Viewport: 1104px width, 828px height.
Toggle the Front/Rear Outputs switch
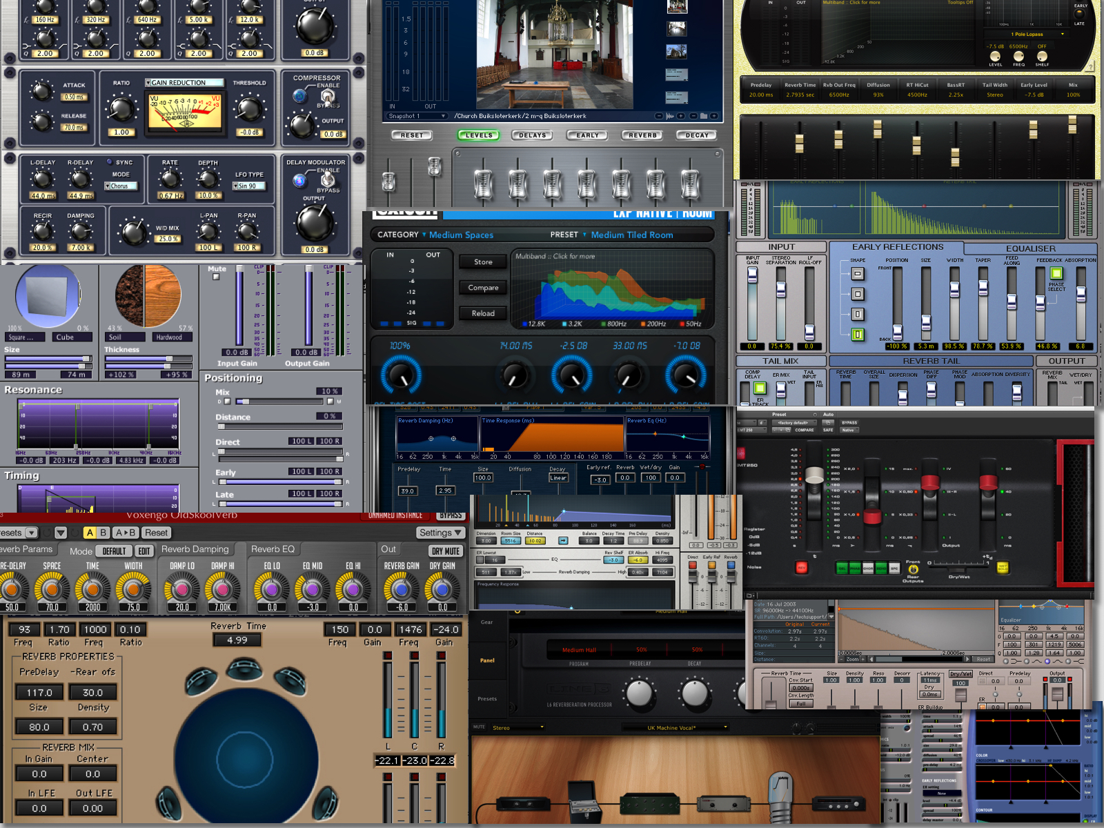pyautogui.click(x=913, y=569)
